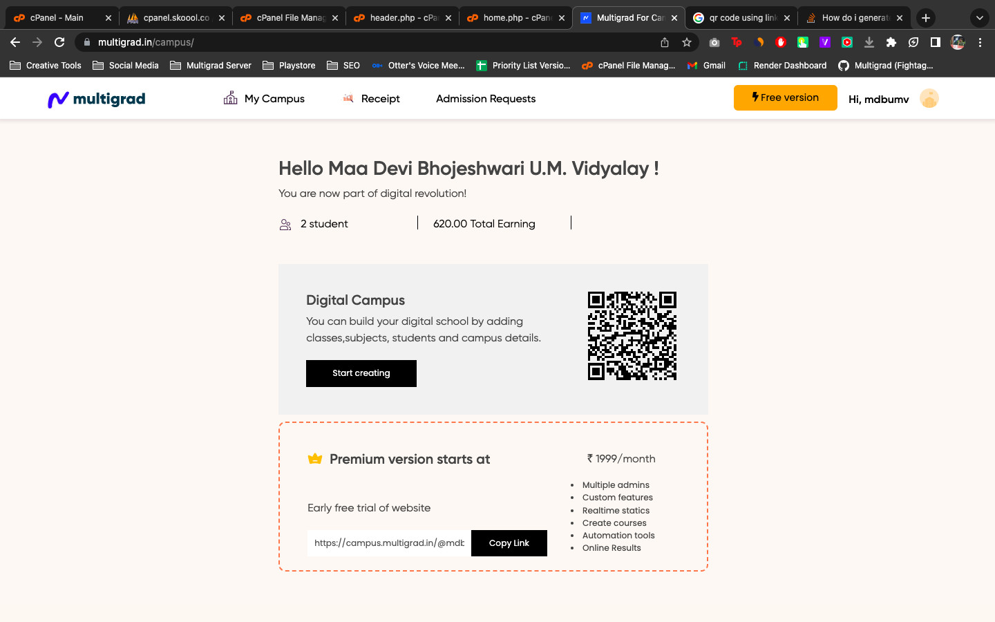Click the Online Results list item
995x622 pixels.
612,548
